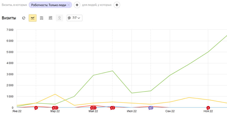Click the red note marker cluster at Май 22
The height and width of the screenshot is (120, 227).
click(x=93, y=108)
